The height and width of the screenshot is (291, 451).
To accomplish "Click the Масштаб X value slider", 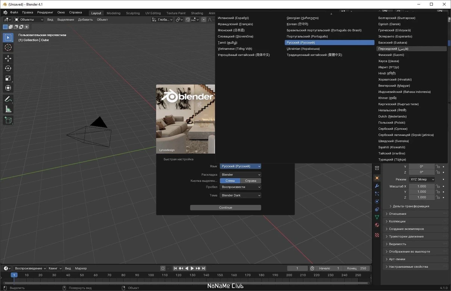I will 422,186.
